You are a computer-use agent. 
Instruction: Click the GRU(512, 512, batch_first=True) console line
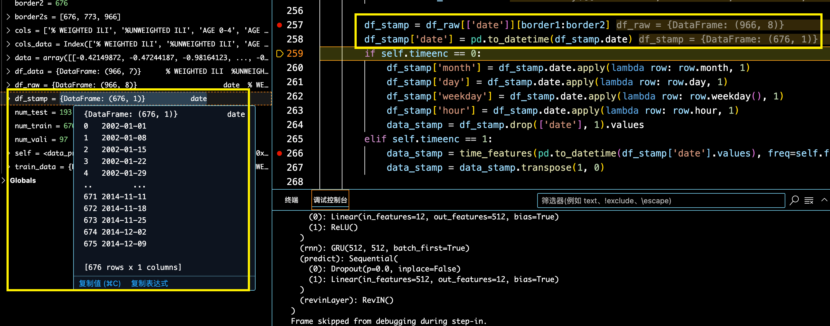pos(384,248)
